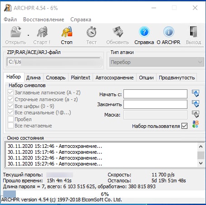The width and height of the screenshot is (206, 205).
Task: Close the ARCHPR window
Action: (x=195, y=8)
